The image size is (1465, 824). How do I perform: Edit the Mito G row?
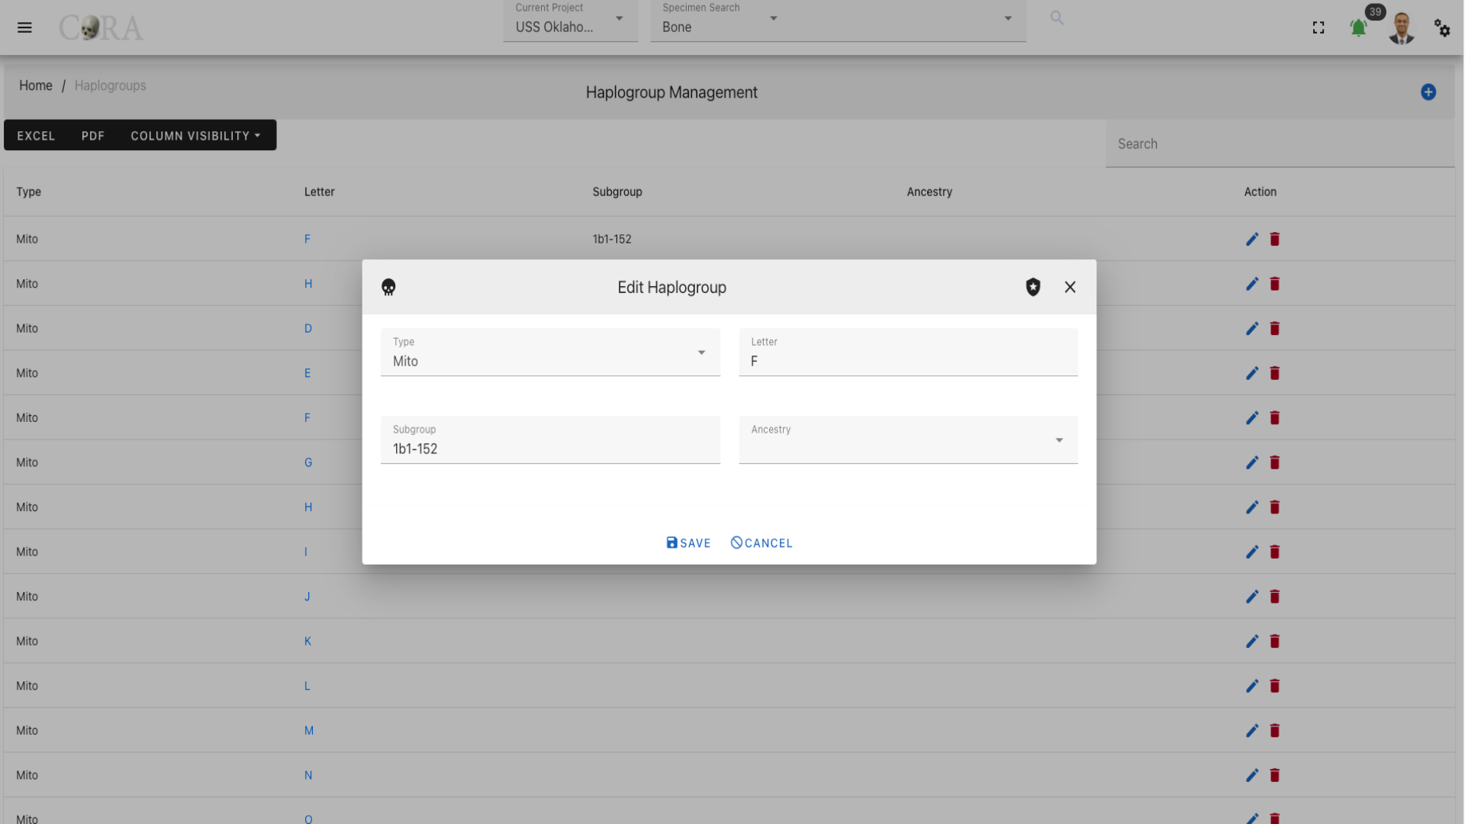coord(1252,462)
